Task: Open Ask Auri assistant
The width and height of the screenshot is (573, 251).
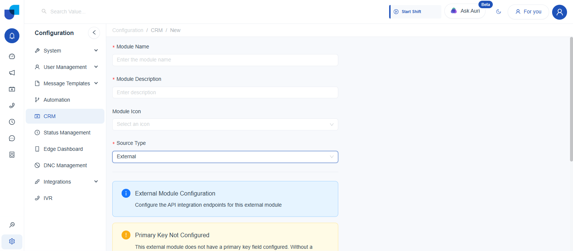Action: (x=465, y=11)
